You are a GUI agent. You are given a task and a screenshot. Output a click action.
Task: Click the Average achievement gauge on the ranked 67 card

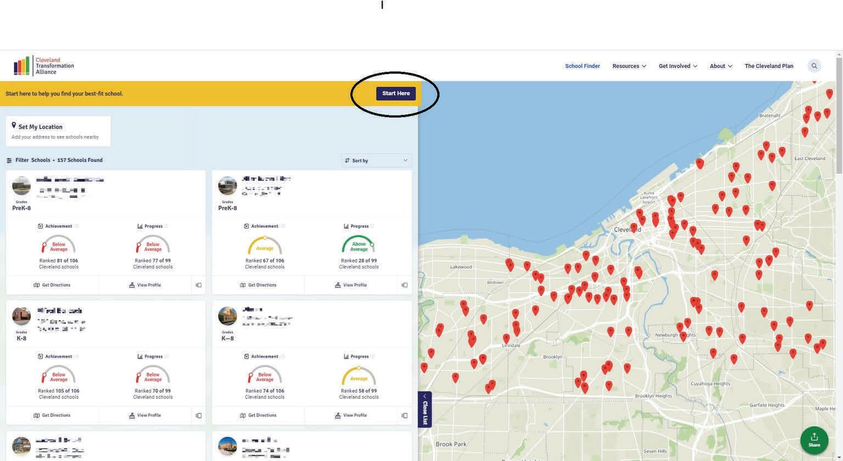pyautogui.click(x=265, y=245)
